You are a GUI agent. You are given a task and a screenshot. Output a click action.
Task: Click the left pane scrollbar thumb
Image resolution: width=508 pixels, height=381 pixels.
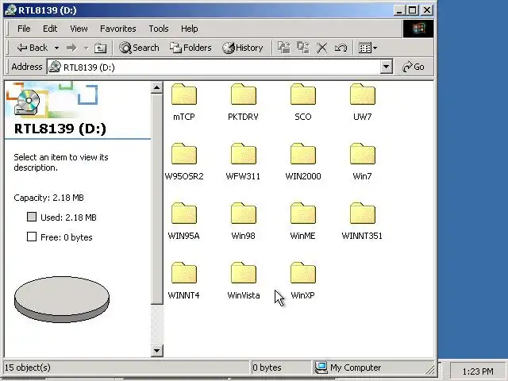click(157, 199)
